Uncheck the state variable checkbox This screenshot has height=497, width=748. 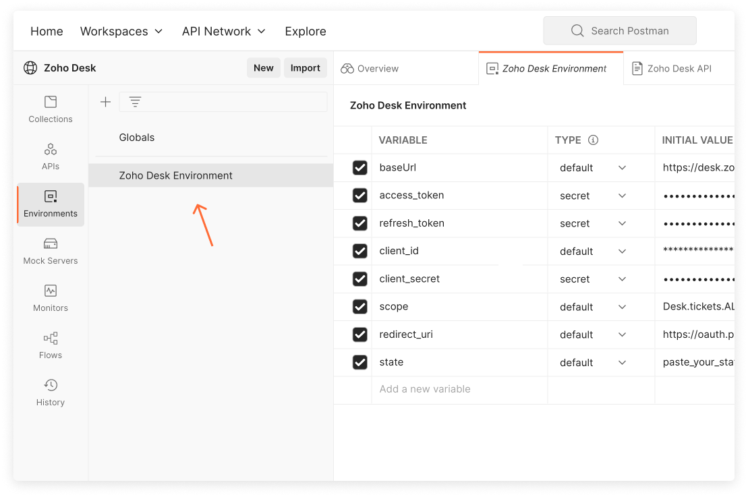[x=359, y=362]
